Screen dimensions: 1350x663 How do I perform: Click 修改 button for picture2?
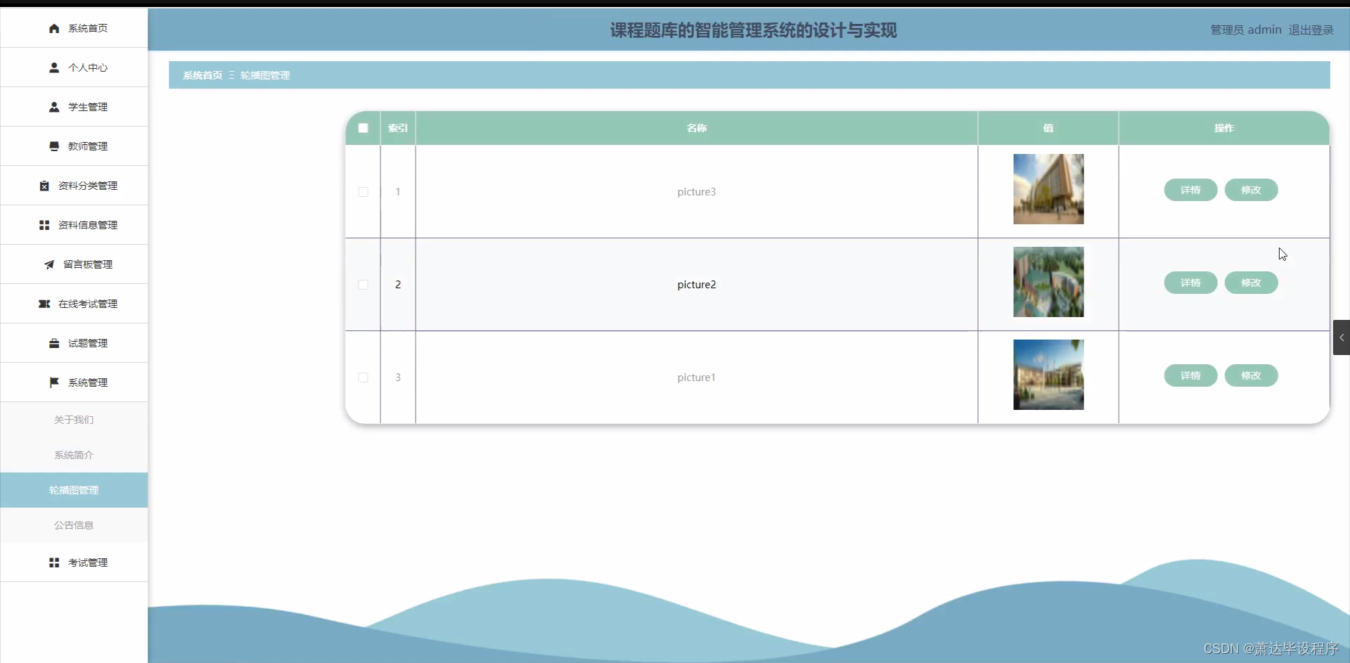pyautogui.click(x=1251, y=283)
